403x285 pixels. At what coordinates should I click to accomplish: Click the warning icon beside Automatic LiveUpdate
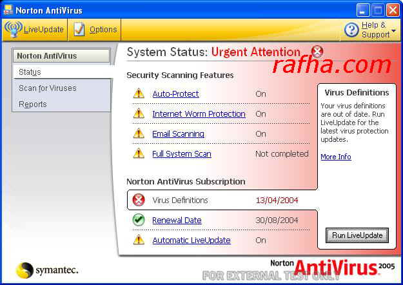[139, 239]
